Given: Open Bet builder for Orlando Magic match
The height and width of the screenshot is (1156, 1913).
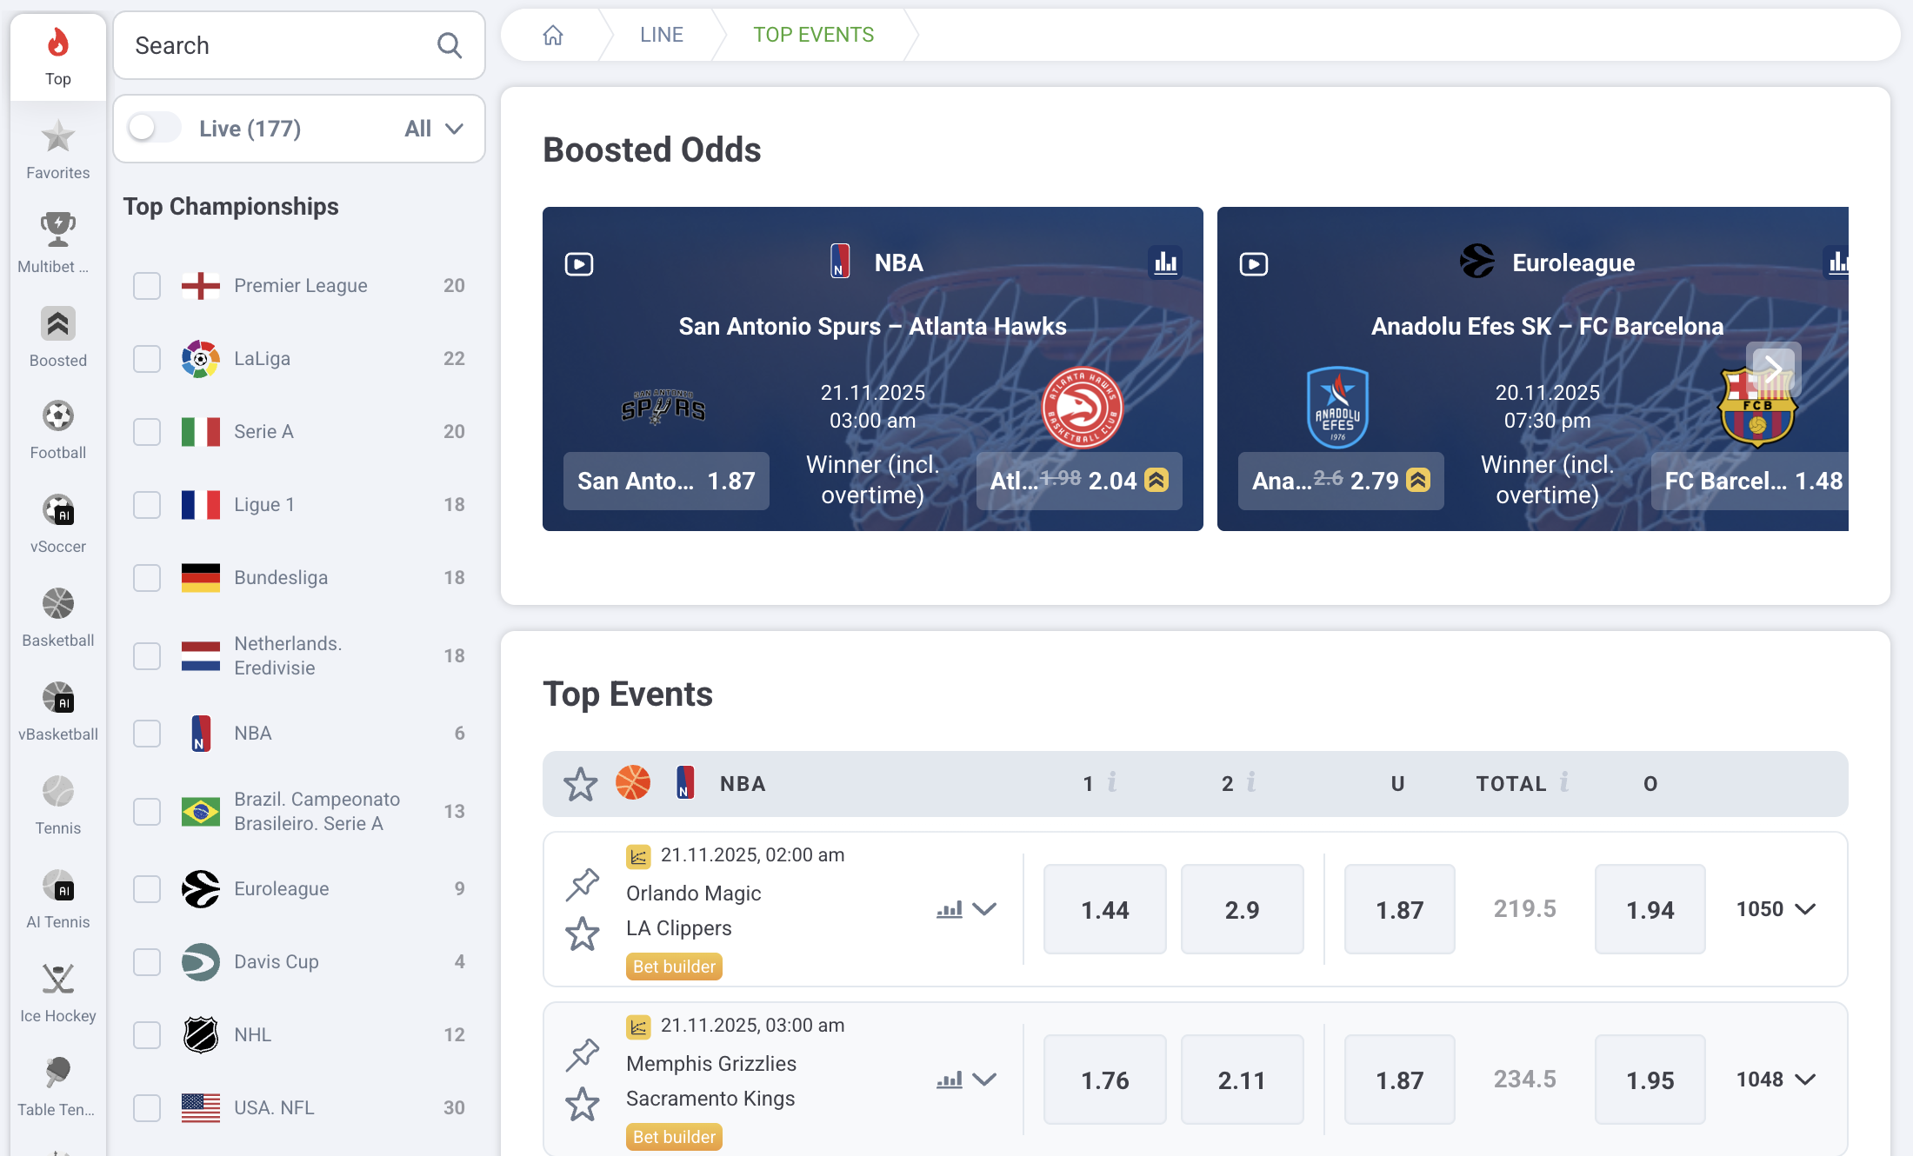Looking at the screenshot, I should (674, 967).
